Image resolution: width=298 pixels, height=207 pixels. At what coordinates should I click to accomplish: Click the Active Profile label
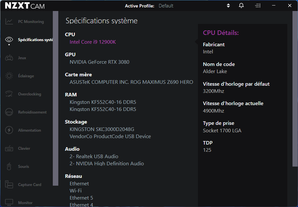pyautogui.click(x=140, y=6)
